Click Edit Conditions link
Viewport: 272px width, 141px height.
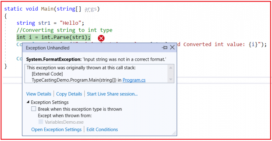click(x=102, y=130)
